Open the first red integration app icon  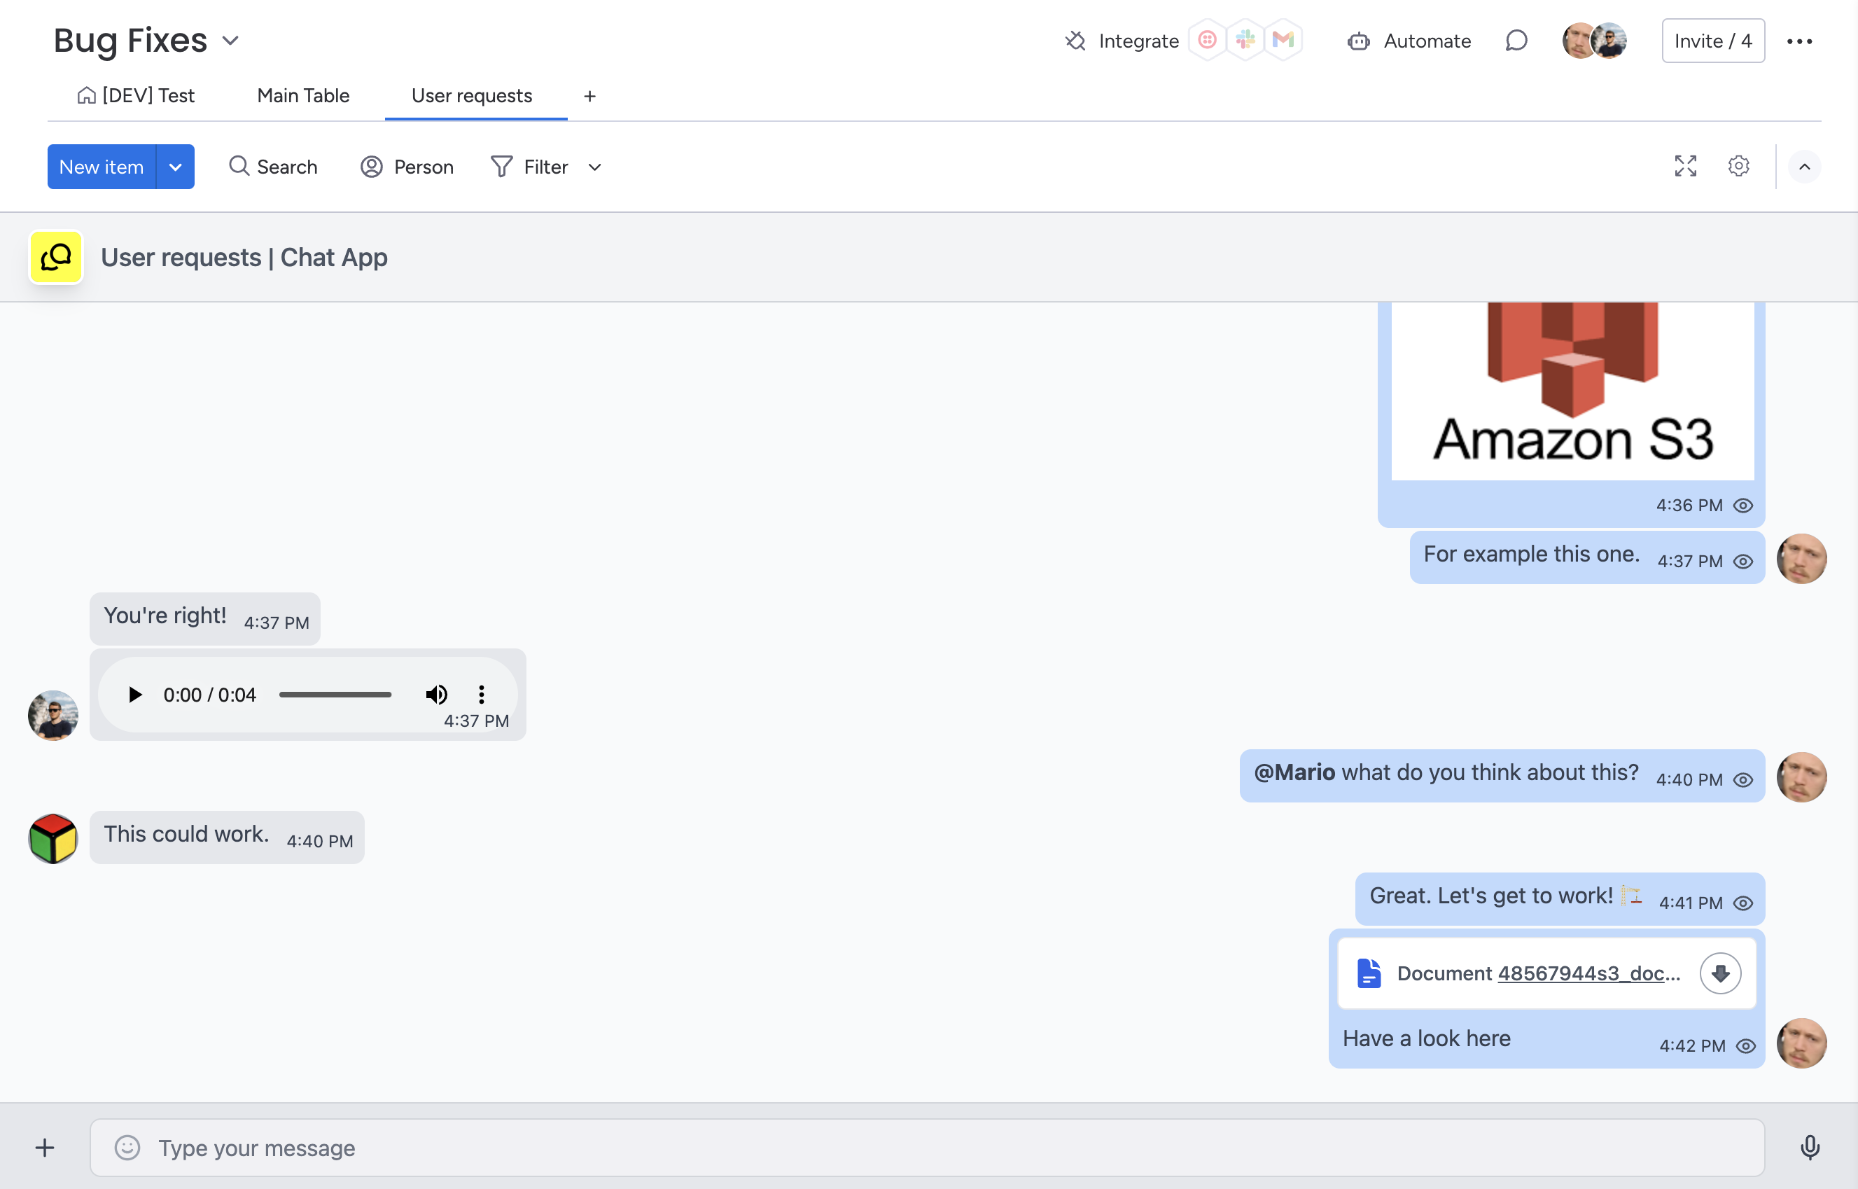[x=1207, y=40]
